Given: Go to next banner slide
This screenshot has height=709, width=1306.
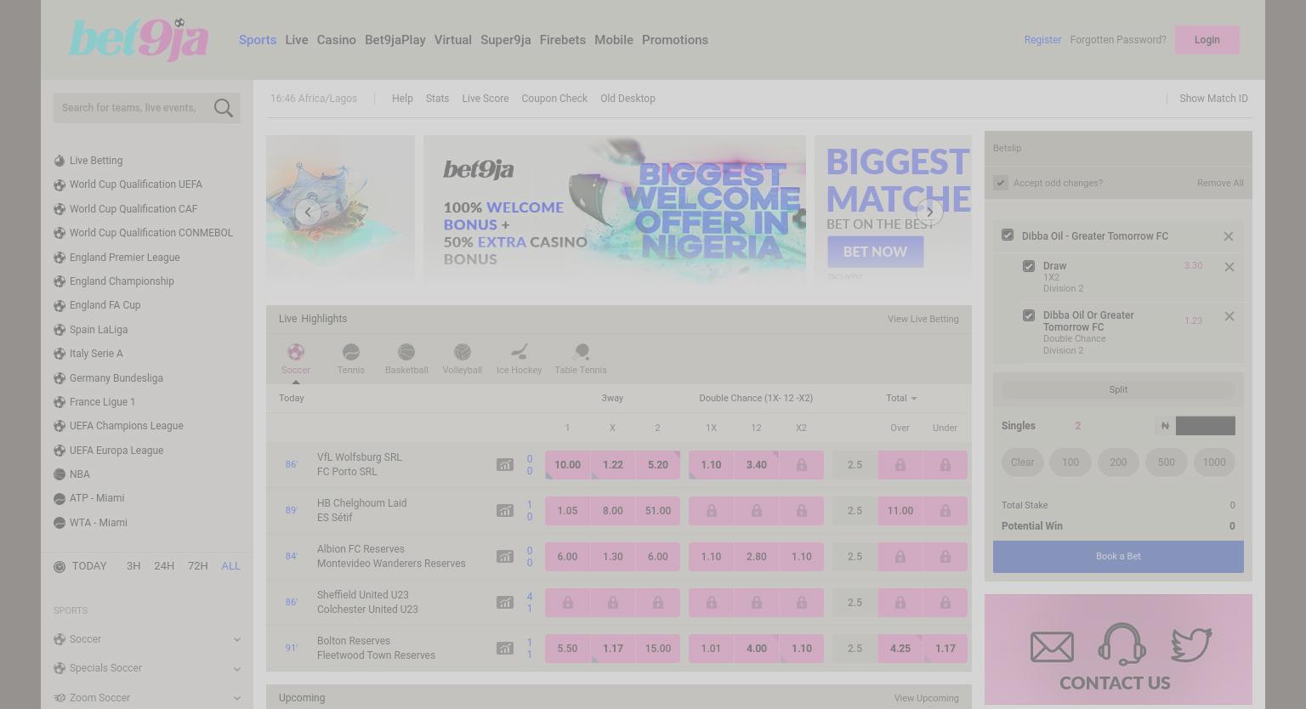Looking at the screenshot, I should click(x=929, y=212).
